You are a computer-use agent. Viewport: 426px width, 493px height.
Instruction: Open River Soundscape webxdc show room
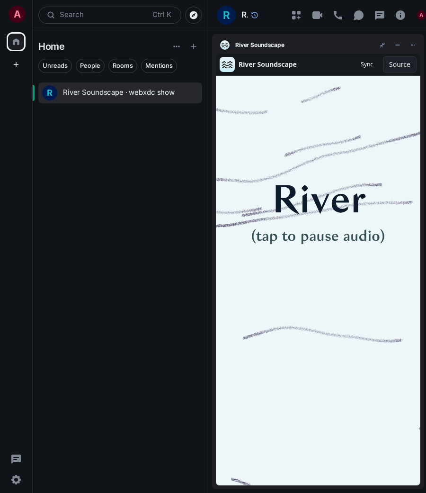click(120, 93)
